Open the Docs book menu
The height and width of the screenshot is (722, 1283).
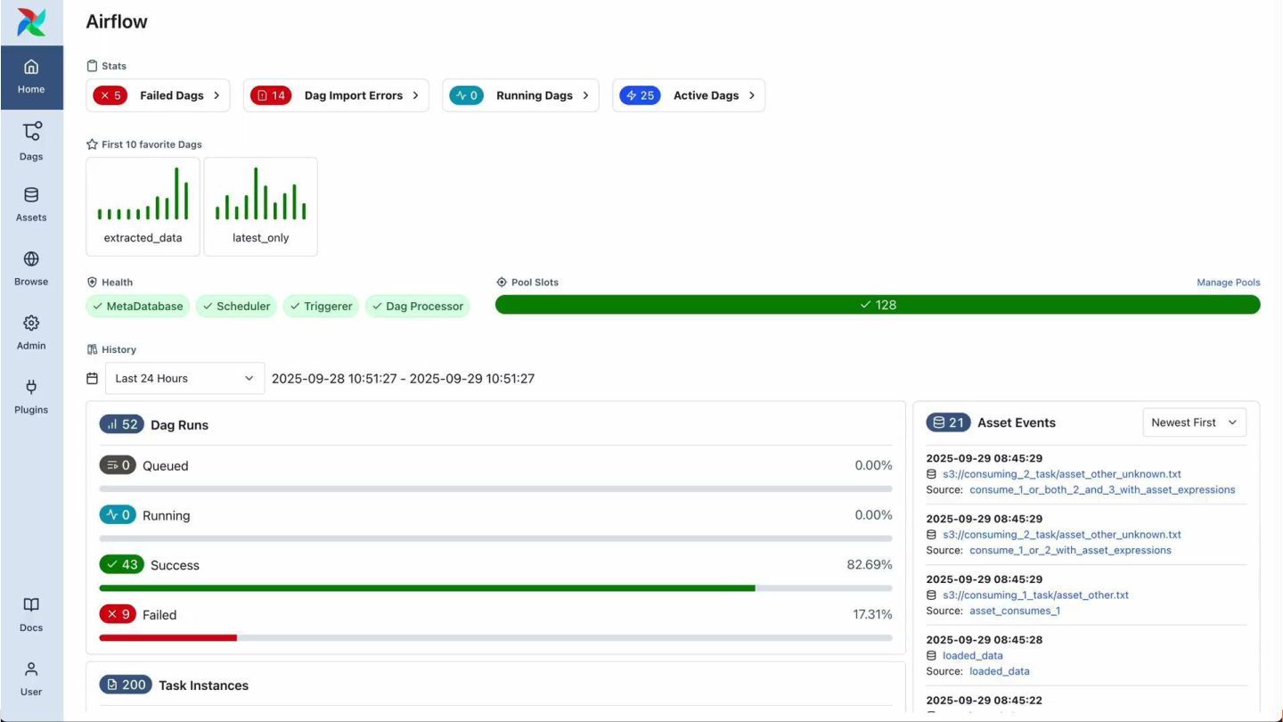tap(31, 614)
